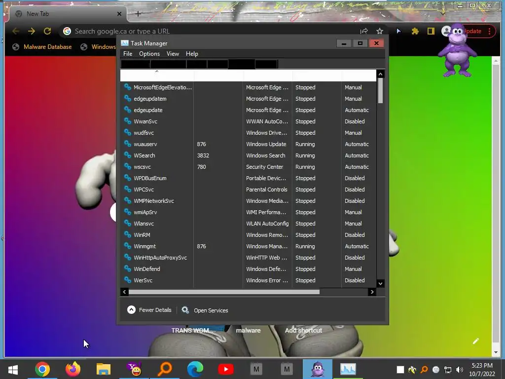This screenshot has width=505, height=379.
Task: Open the Help menu in Task Manager
Action: [x=192, y=54]
